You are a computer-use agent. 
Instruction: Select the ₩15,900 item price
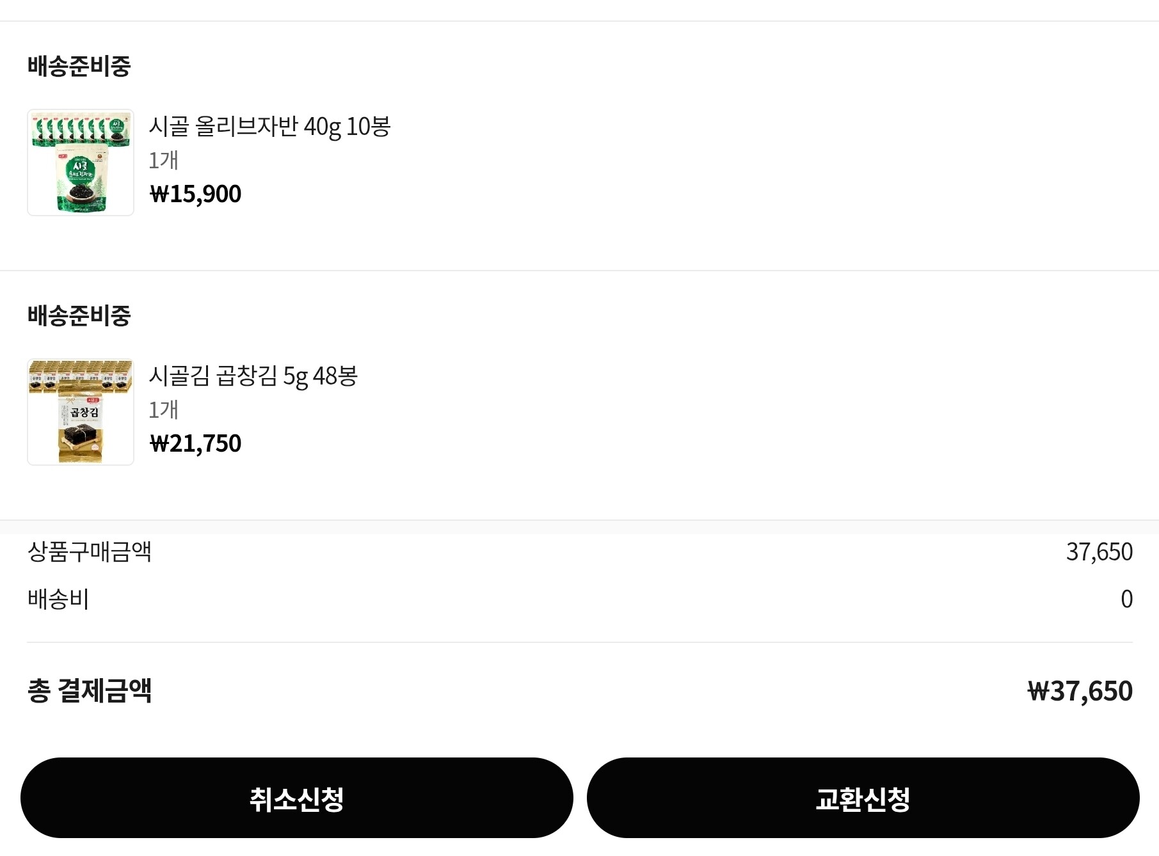click(195, 194)
